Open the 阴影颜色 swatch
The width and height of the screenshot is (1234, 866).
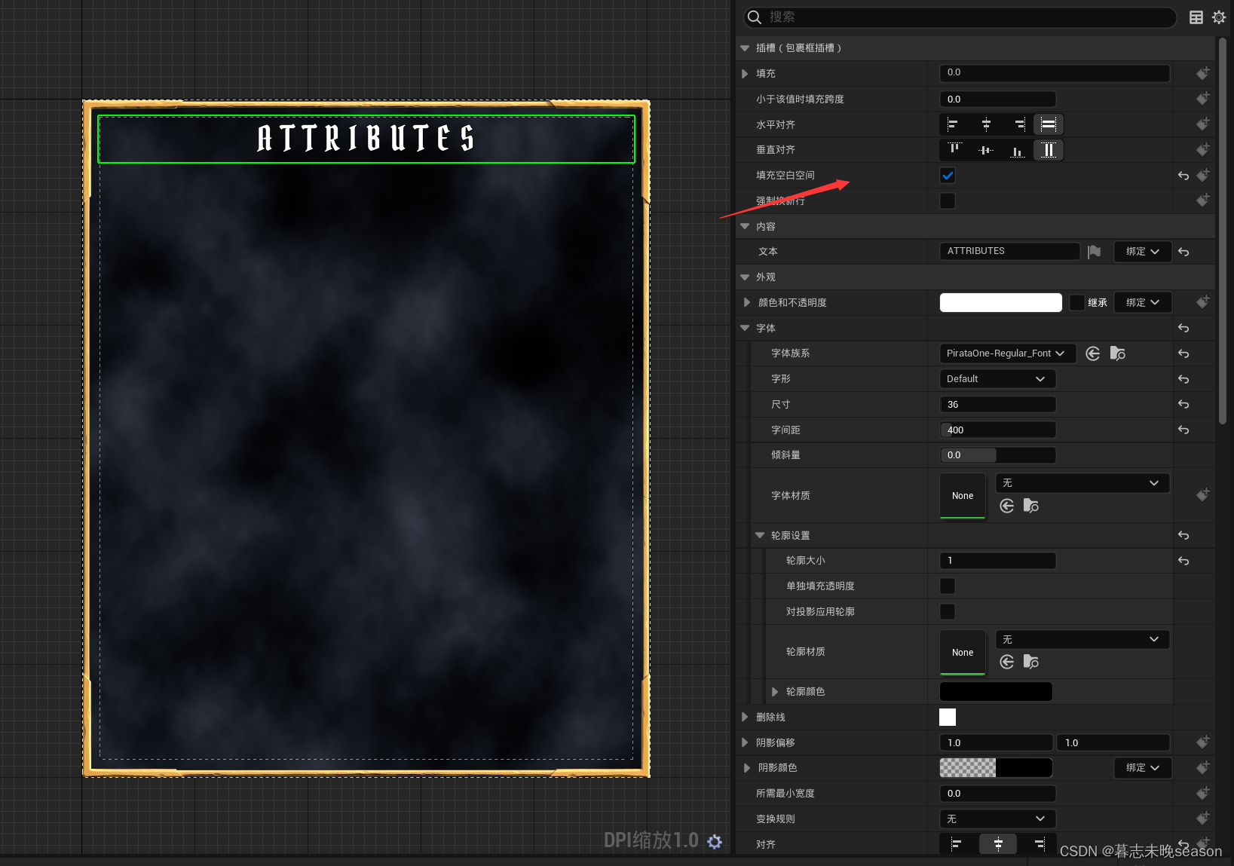click(x=996, y=767)
